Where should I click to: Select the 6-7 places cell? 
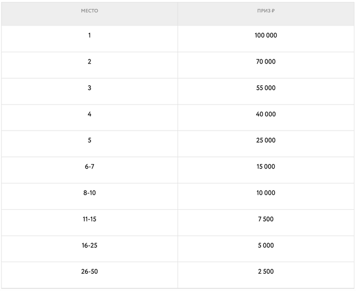pos(90,167)
